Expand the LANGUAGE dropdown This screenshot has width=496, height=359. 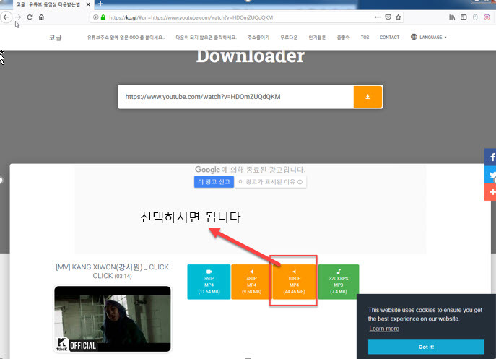coord(428,37)
